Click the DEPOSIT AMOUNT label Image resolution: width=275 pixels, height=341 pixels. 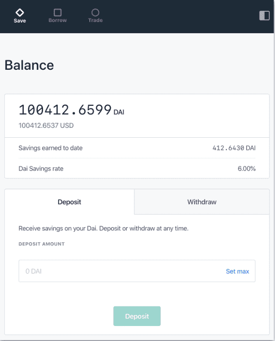pyautogui.click(x=42, y=244)
